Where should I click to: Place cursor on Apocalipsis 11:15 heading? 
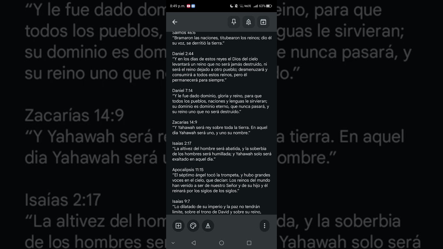(x=188, y=170)
